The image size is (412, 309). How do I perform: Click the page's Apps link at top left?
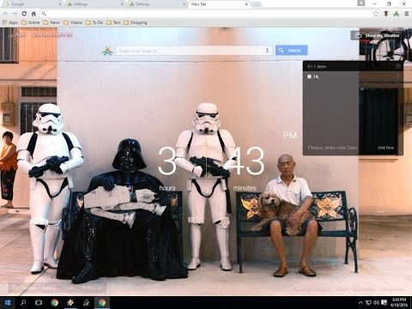17,35
